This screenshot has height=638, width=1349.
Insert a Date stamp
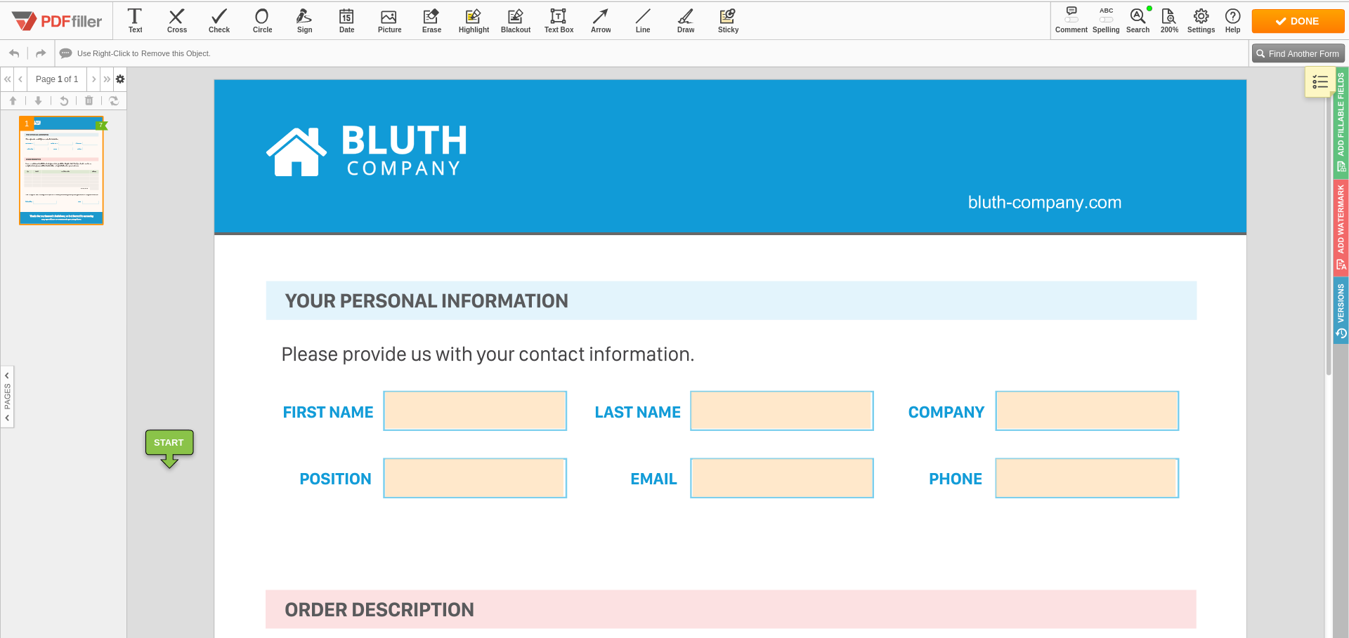point(346,20)
